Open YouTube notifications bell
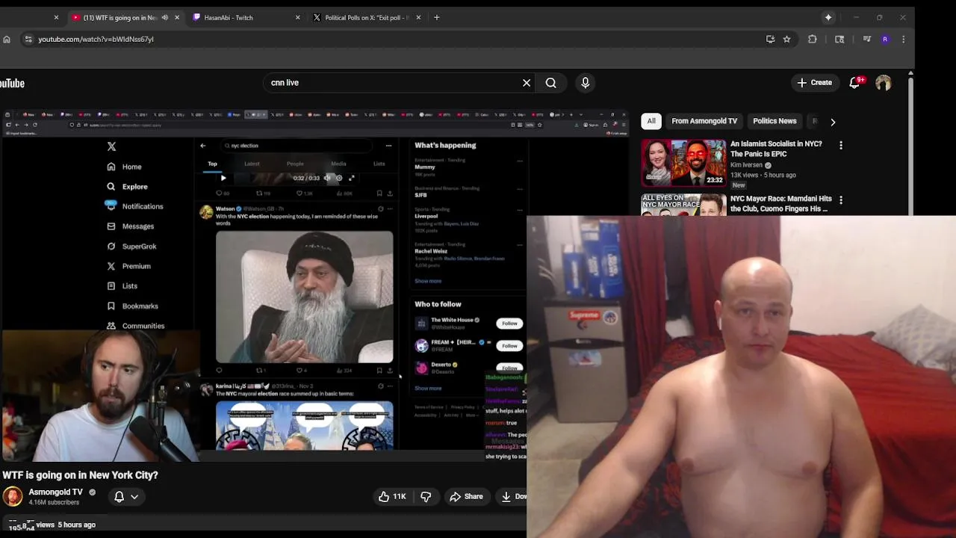 click(854, 83)
